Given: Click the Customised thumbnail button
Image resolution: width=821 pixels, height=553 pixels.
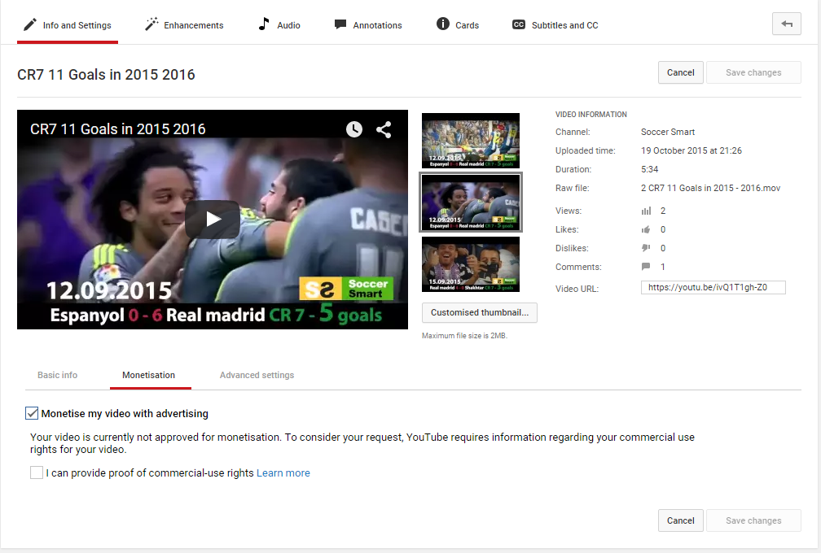Looking at the screenshot, I should [480, 312].
